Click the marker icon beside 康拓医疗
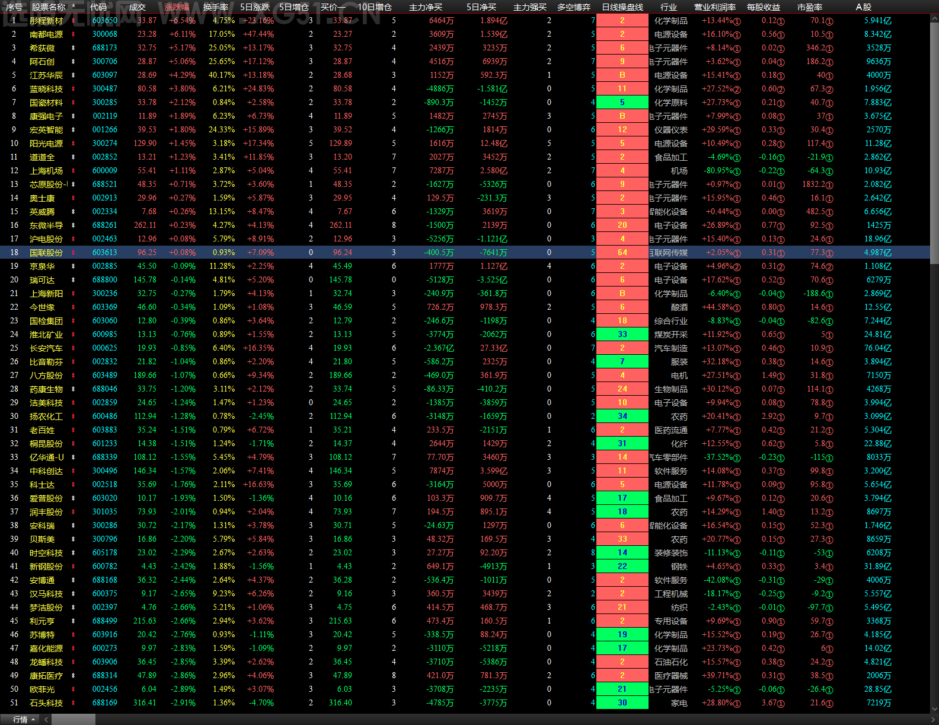939x725 pixels. tap(74, 676)
